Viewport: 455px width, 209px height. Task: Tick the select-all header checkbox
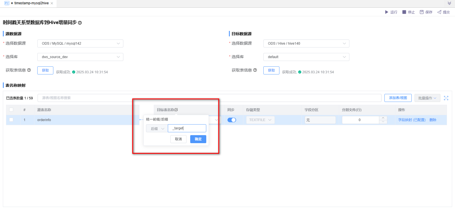point(11,110)
